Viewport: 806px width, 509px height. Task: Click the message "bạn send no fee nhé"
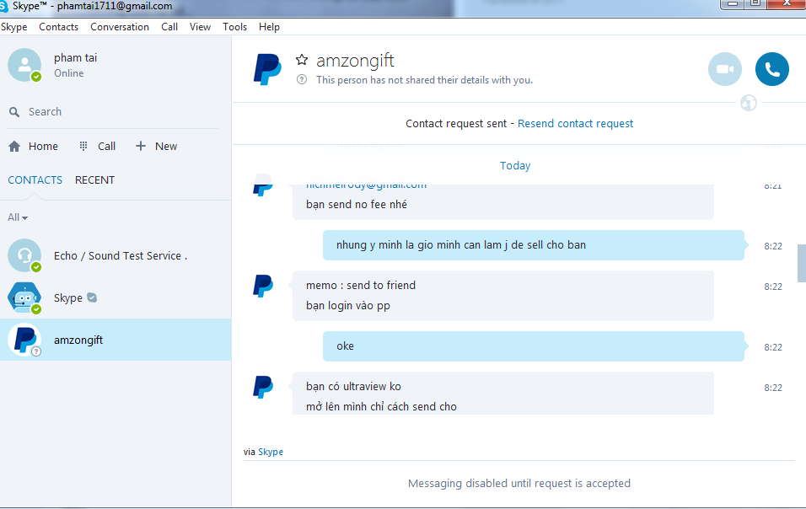point(357,205)
